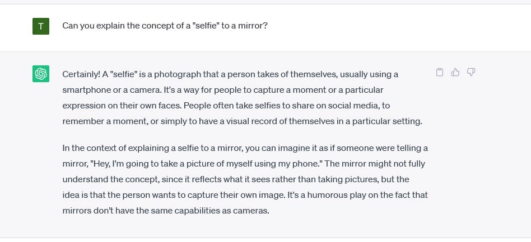Click the word "Certainly!" in the reply

[x=81, y=74]
